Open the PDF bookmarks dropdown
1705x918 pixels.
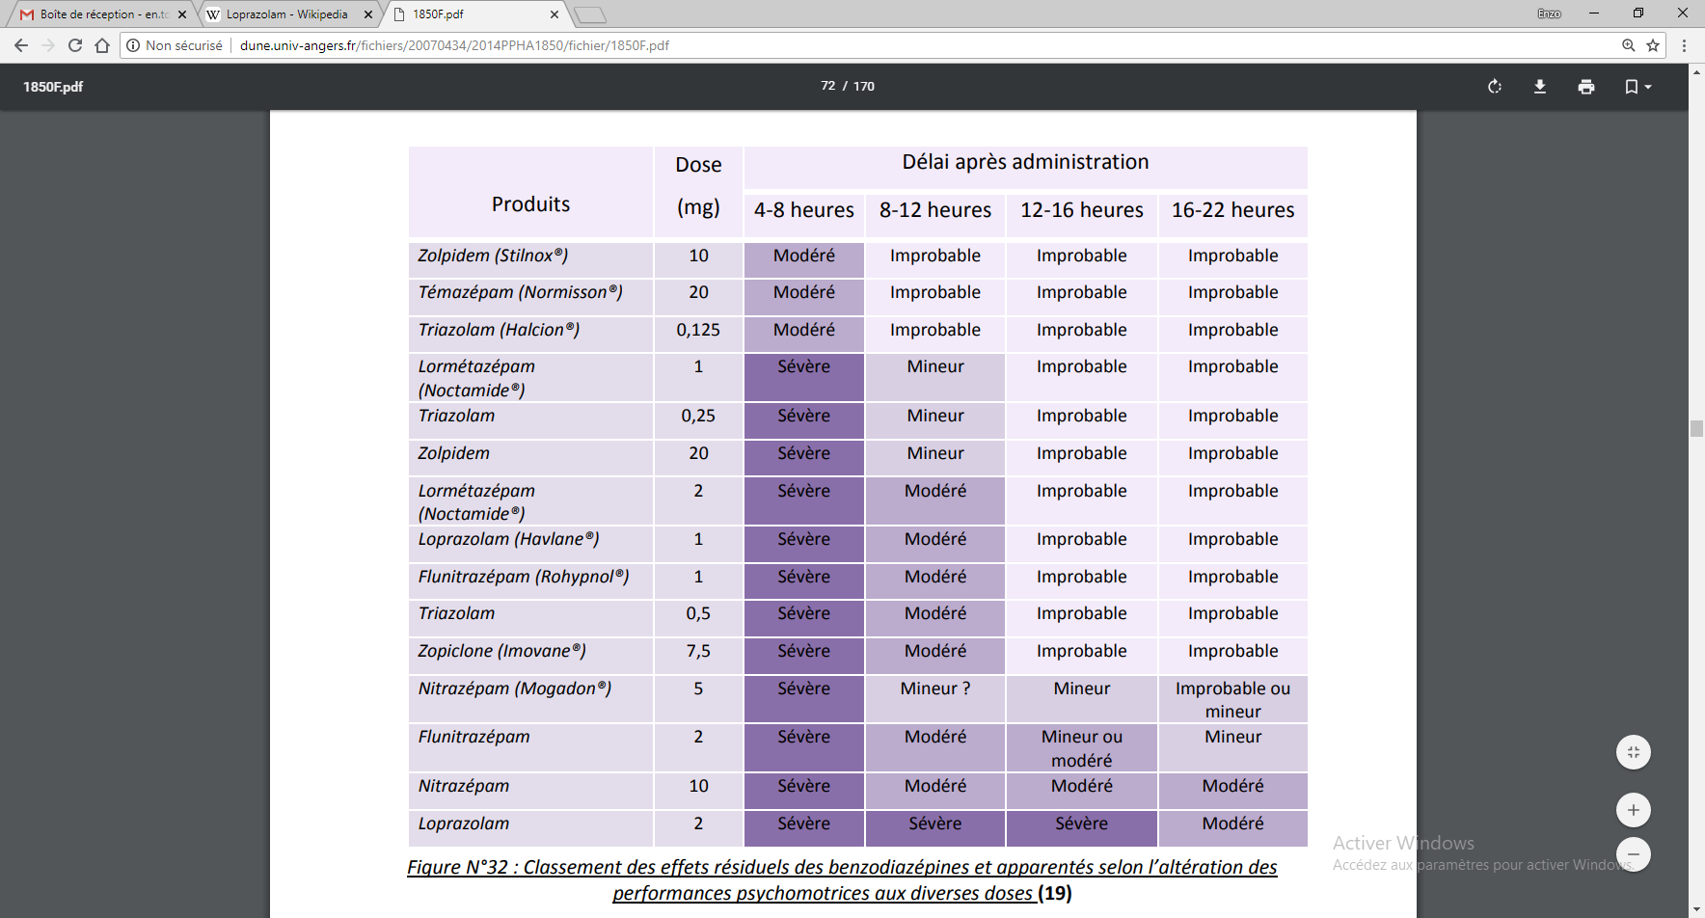[1637, 87]
